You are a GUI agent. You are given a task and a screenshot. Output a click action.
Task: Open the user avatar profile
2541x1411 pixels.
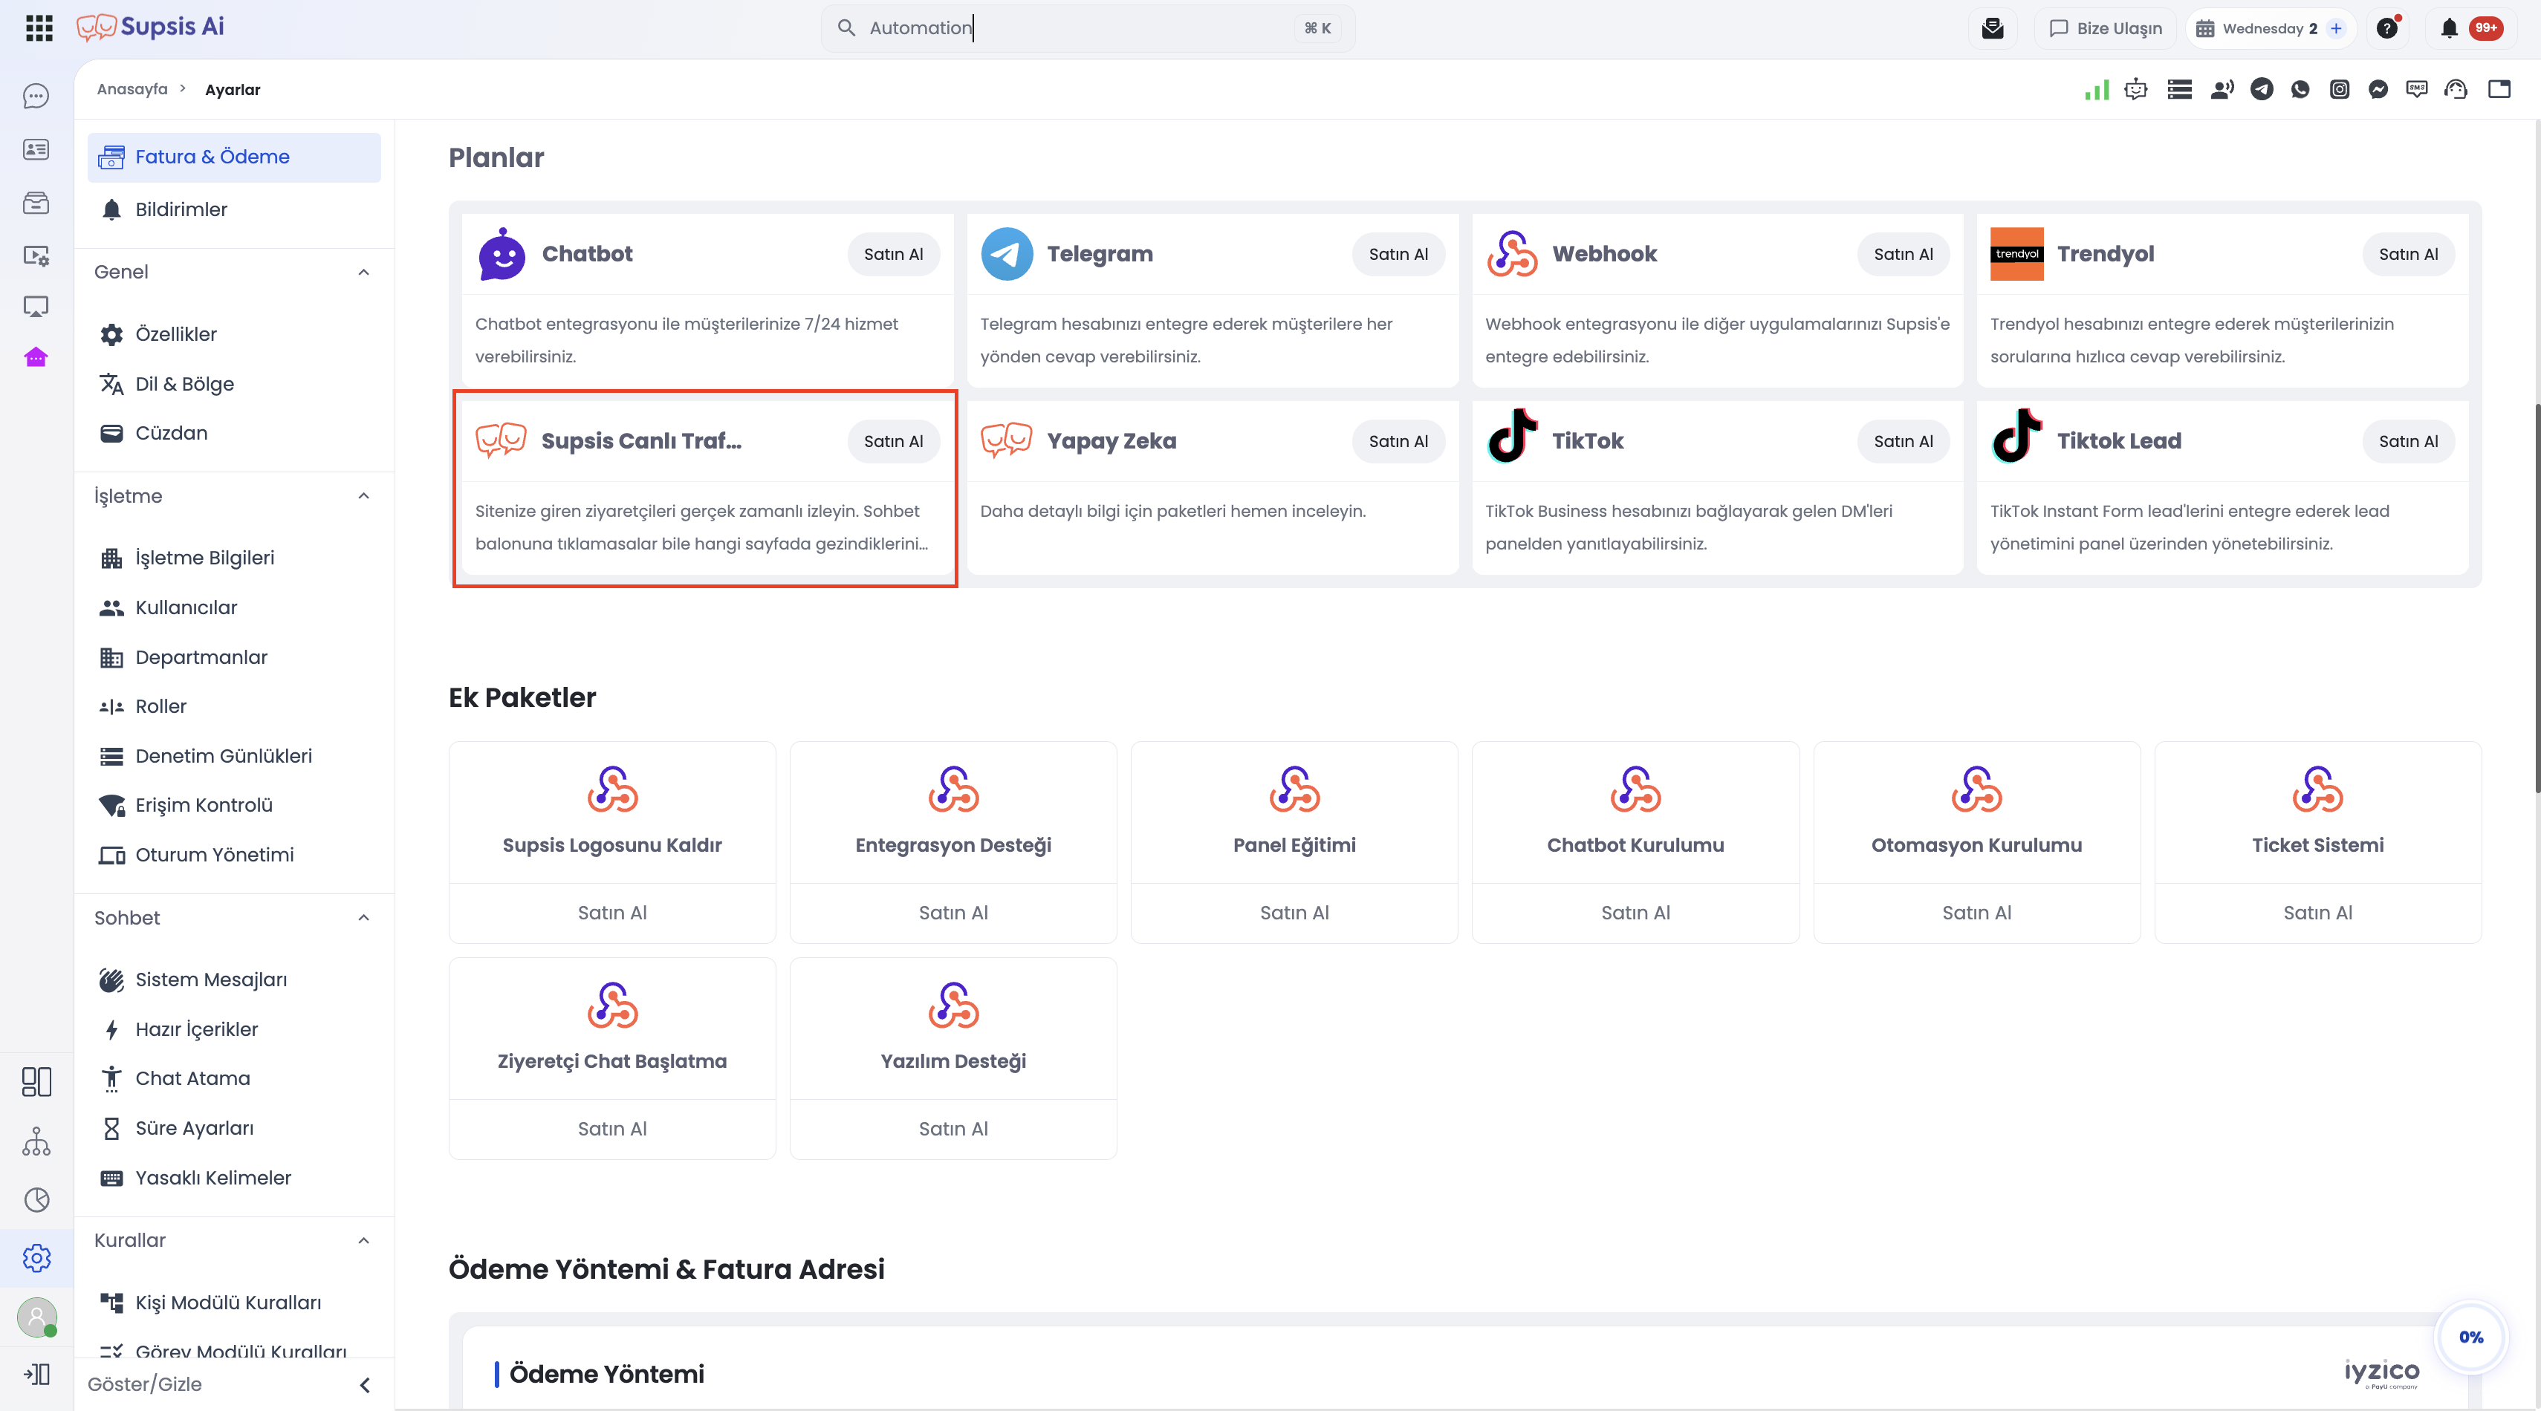pos(36,1317)
